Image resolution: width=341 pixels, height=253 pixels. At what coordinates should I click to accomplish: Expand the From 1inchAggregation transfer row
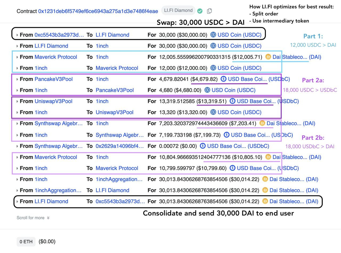pos(17,190)
